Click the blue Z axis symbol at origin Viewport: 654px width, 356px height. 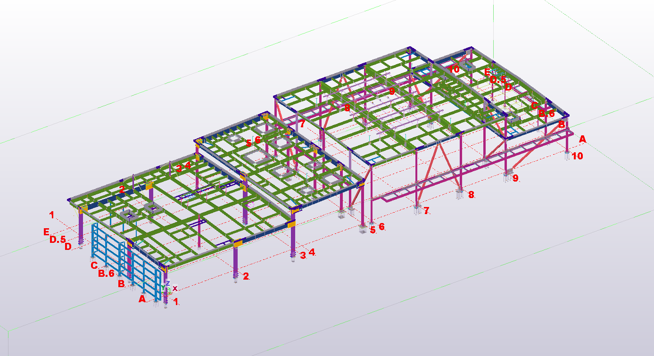pos(168,283)
